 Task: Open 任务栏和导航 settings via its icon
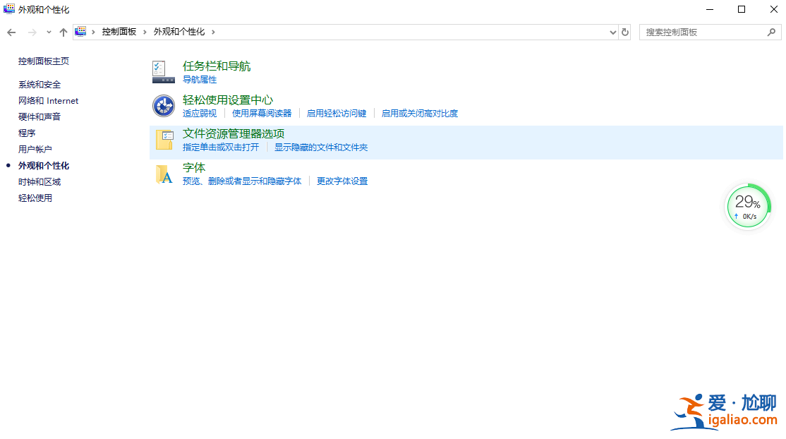(163, 71)
